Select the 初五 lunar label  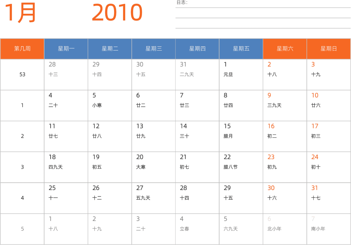click(97, 167)
